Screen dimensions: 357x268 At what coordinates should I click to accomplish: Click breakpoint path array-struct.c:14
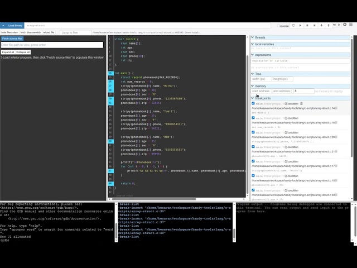(x=294, y=108)
